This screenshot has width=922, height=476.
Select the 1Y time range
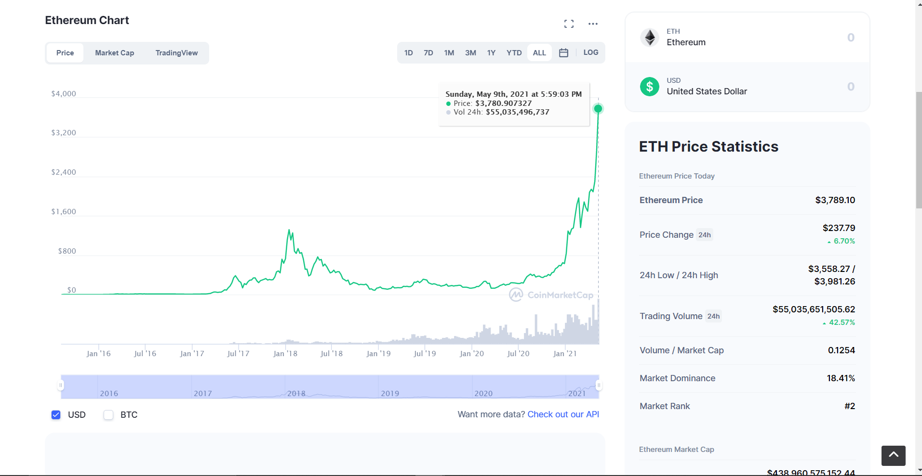491,53
